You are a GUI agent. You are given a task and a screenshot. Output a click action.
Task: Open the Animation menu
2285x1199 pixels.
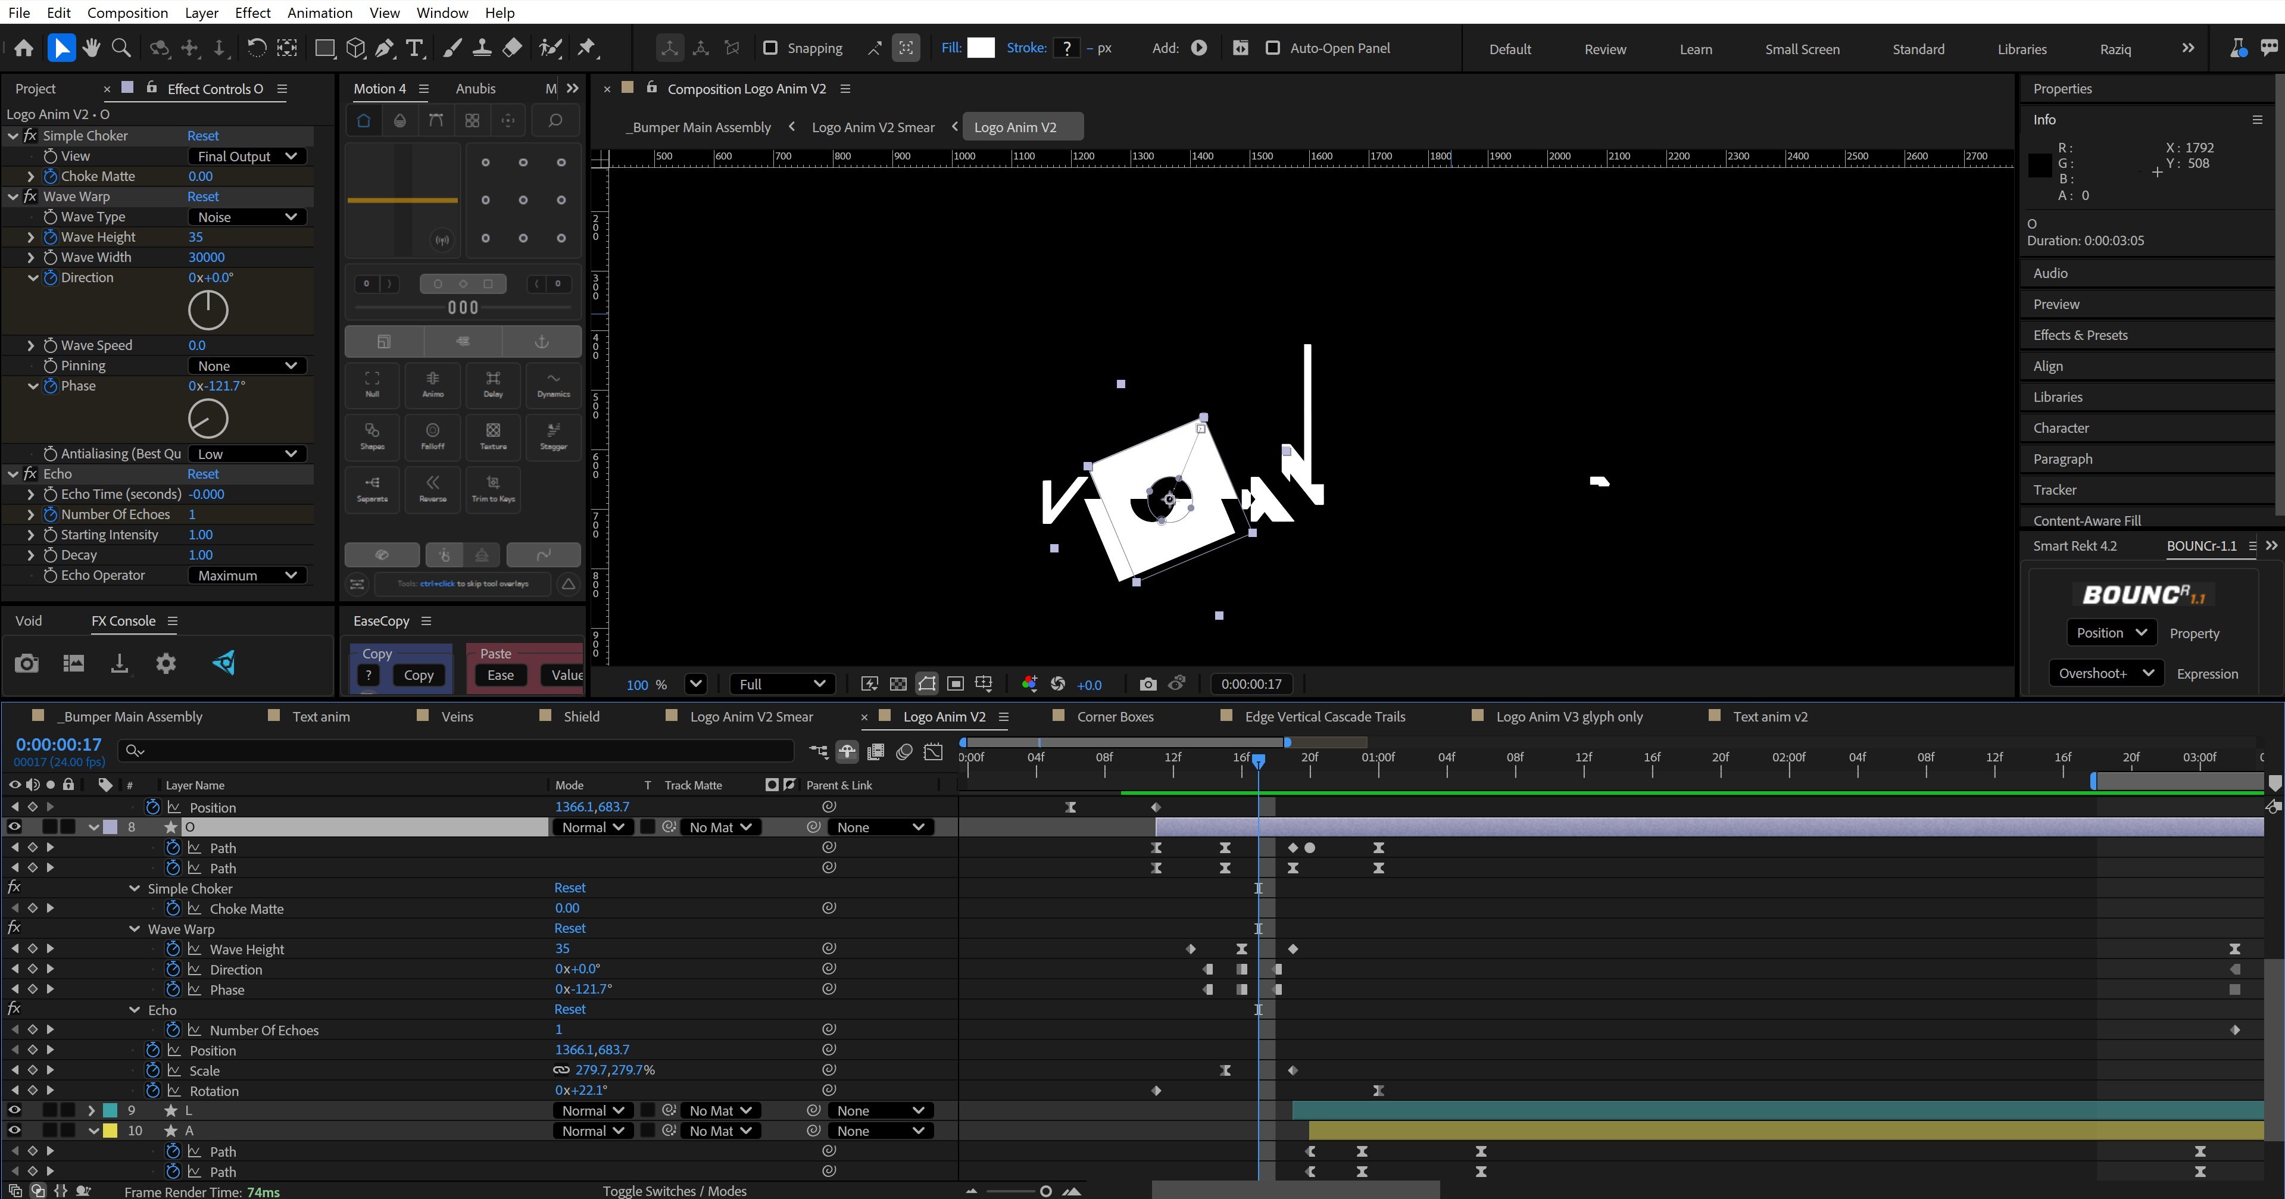click(319, 13)
